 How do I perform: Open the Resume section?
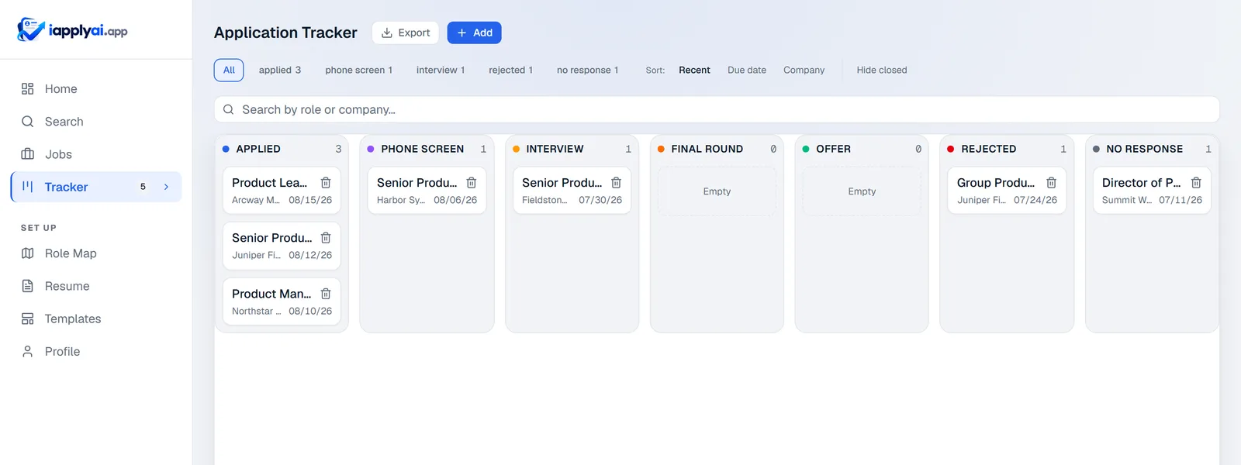pos(96,286)
